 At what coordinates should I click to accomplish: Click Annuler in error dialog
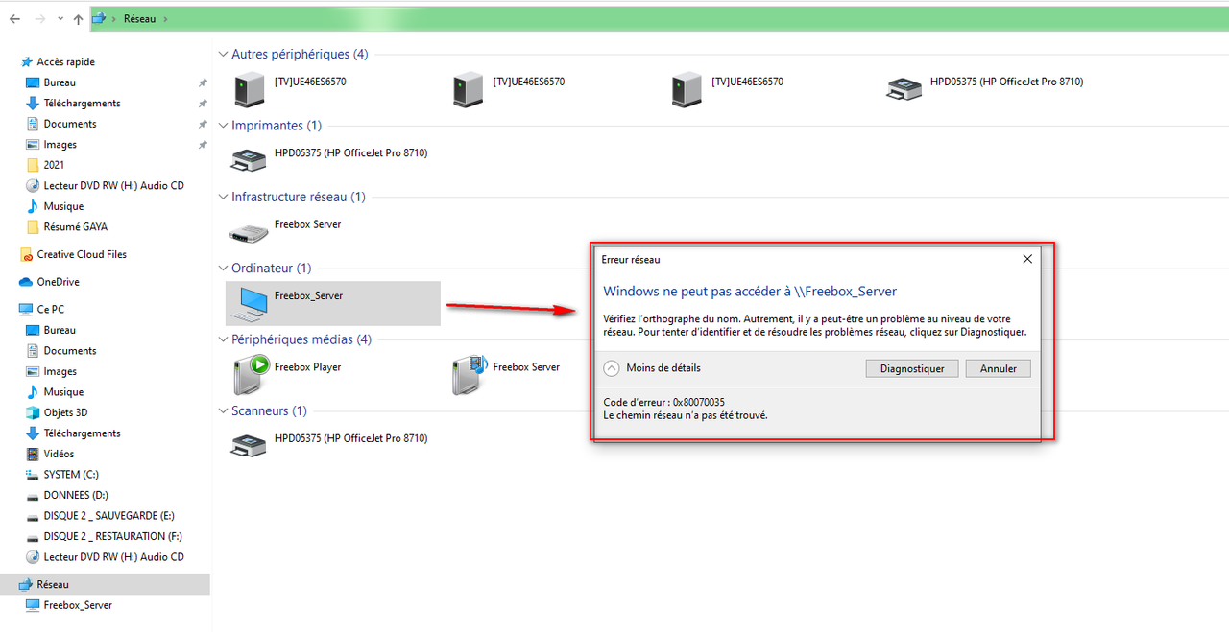[999, 368]
